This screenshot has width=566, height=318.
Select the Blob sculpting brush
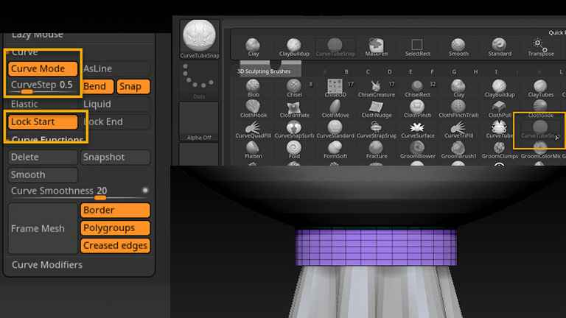[253, 88]
